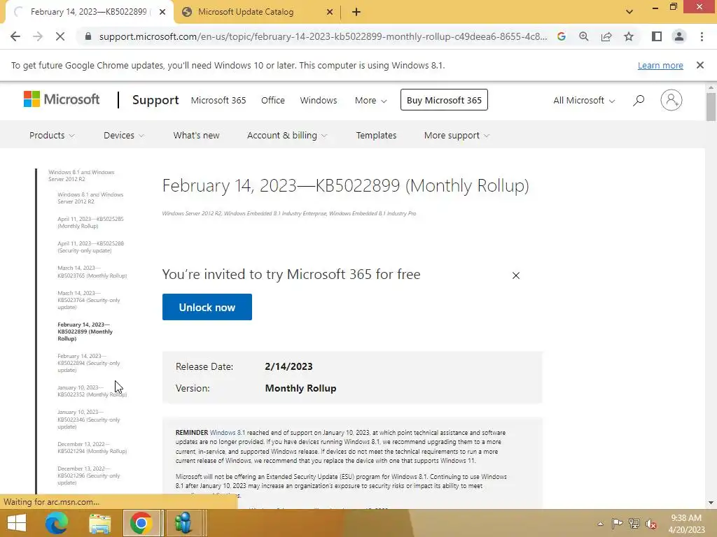
Task: Open Chrome three-dot menu
Action: (702, 36)
